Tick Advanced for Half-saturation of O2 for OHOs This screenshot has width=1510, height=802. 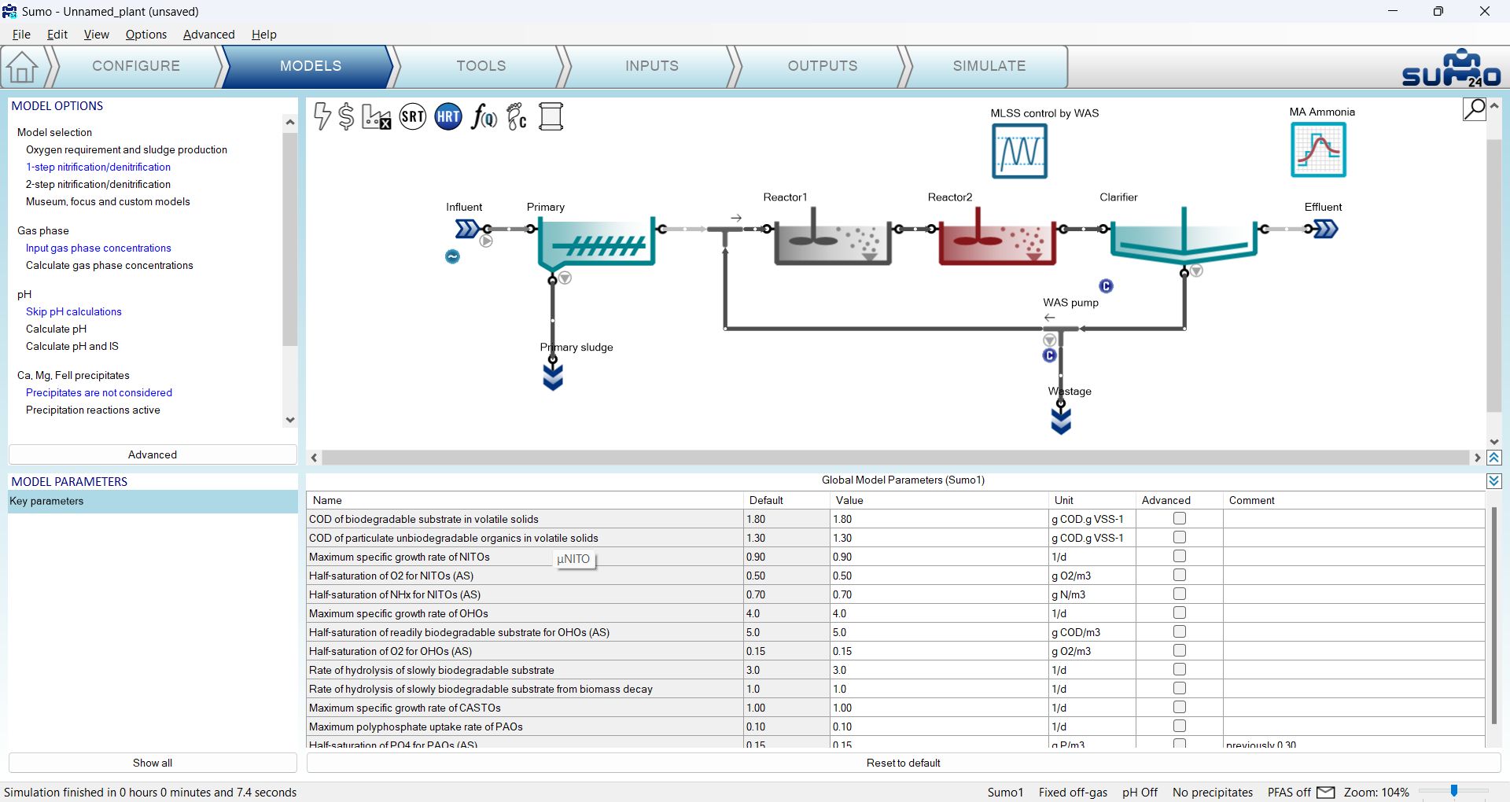point(1180,651)
